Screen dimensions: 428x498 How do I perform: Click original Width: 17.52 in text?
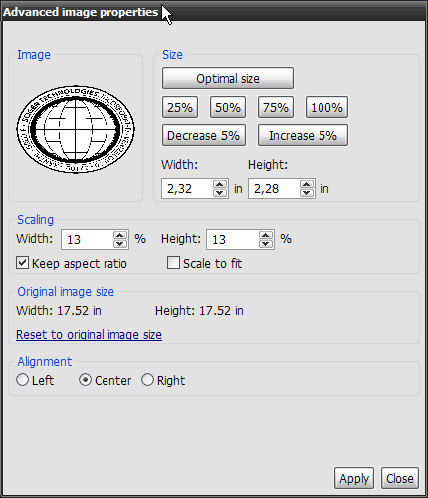(59, 311)
